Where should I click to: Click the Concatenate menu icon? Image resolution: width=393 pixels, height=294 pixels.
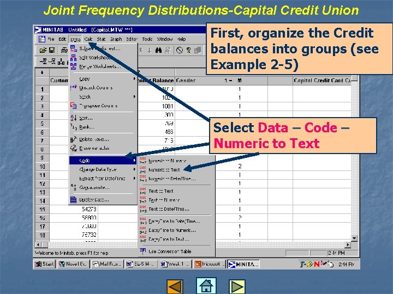(x=74, y=187)
